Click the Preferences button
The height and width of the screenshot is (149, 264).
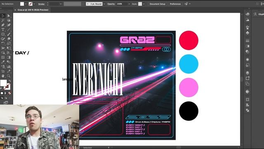175,4
